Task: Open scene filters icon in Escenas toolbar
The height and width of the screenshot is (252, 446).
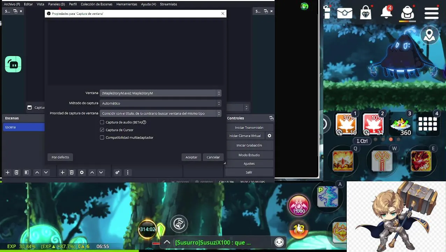Action: (x=27, y=173)
